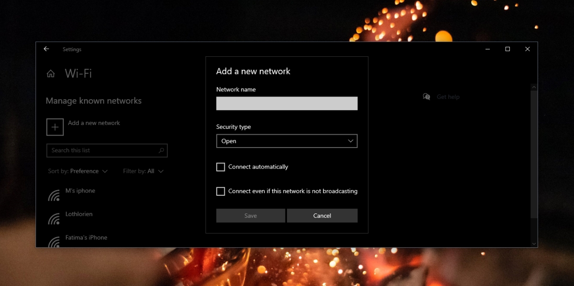Click the Get help link

point(448,96)
